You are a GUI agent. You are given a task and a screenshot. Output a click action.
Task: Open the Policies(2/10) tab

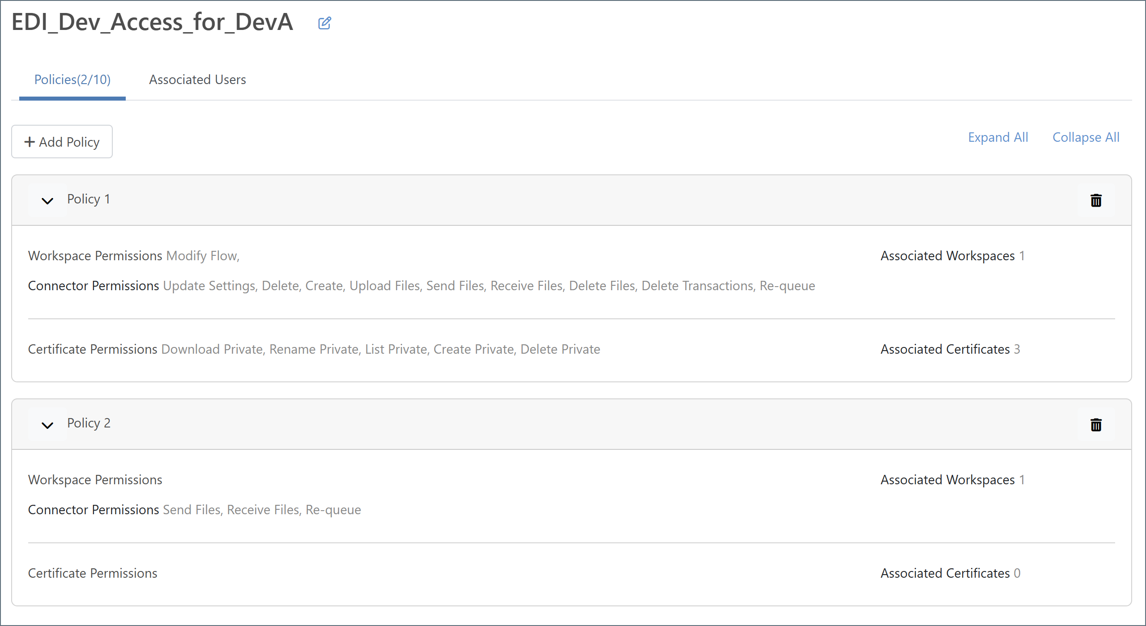pos(72,80)
